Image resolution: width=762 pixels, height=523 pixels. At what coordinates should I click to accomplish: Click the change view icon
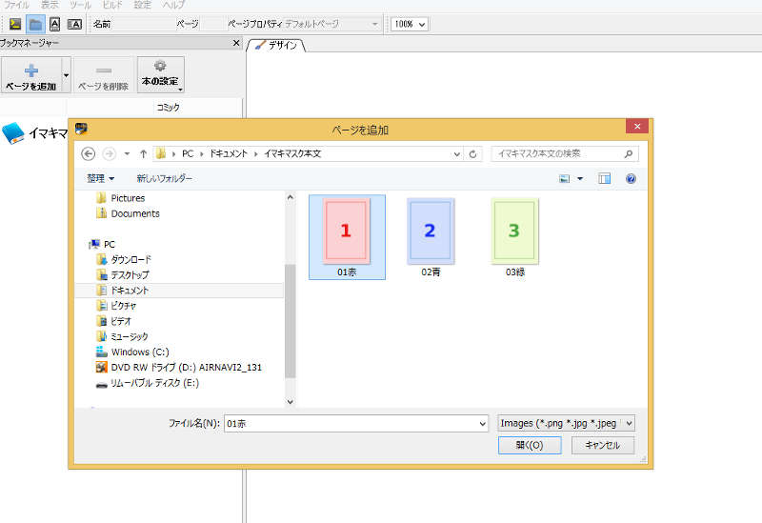(x=564, y=179)
